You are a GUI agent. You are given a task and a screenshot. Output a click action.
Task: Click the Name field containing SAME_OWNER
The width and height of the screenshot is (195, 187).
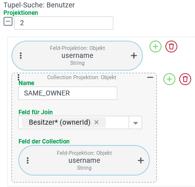(68, 93)
